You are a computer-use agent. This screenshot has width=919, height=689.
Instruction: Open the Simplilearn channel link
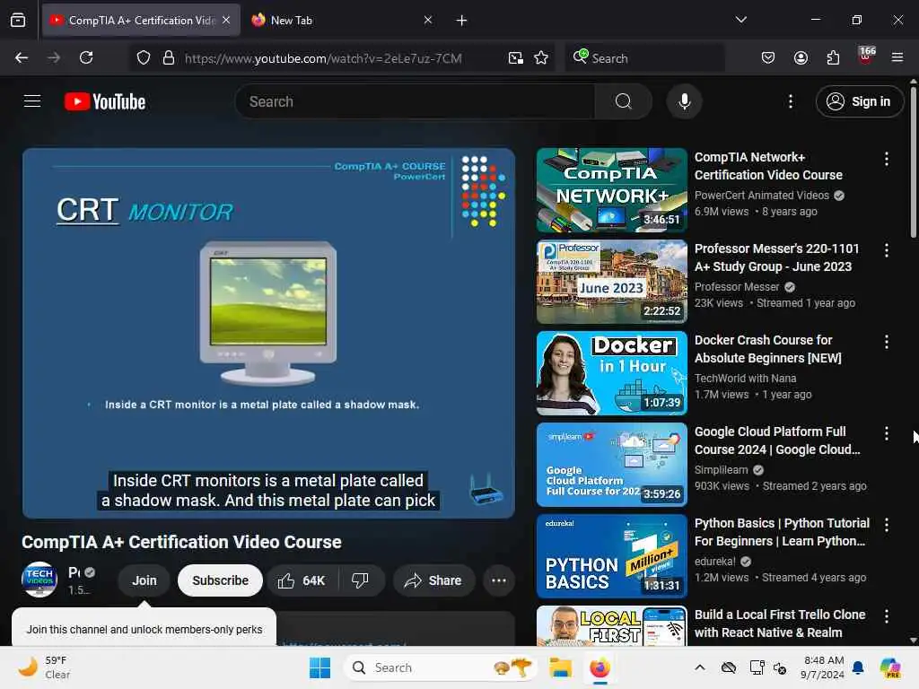721,470
